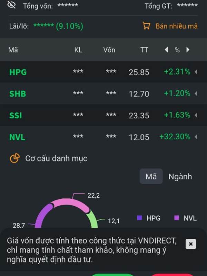This screenshot has width=207, height=276.
Task: Open the SSI stock ticker
Action: [x=16, y=116]
